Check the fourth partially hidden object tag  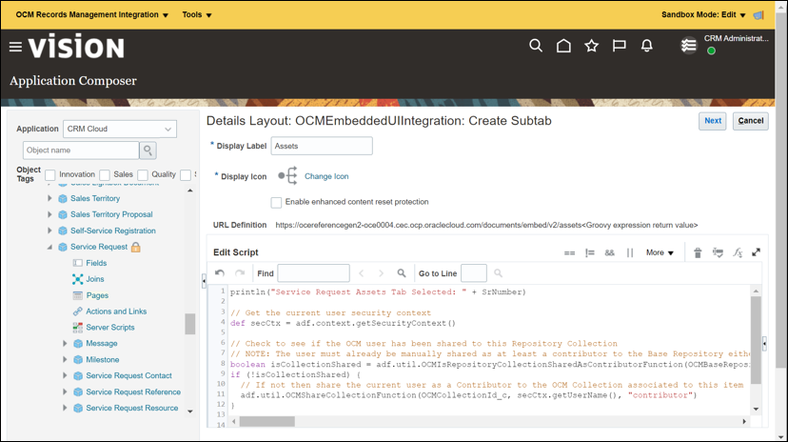click(x=186, y=175)
